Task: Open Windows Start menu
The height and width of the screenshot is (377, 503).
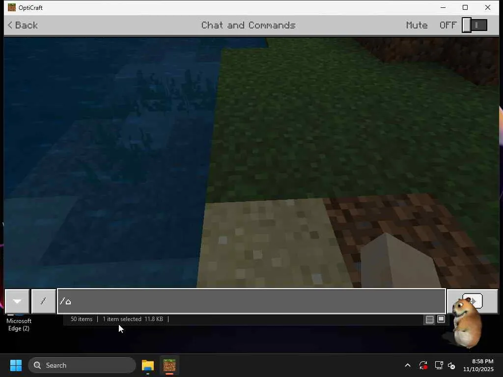Action: pos(16,365)
